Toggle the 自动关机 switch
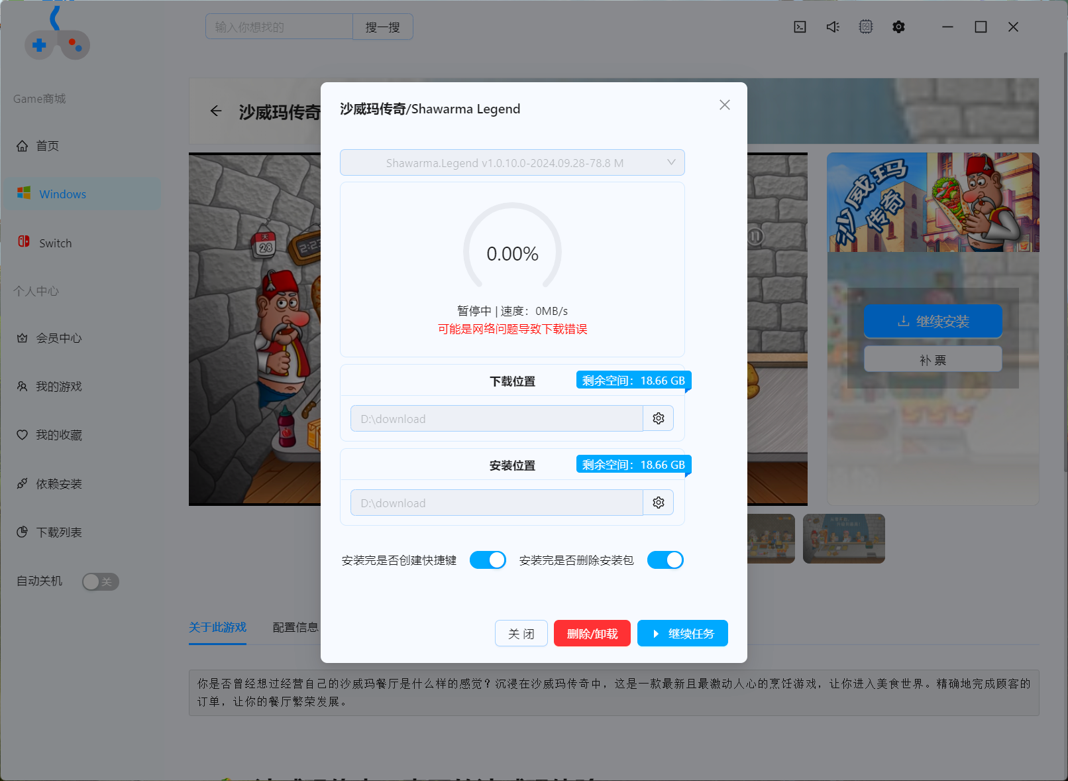Screen dimensions: 1068x781 (x=101, y=581)
